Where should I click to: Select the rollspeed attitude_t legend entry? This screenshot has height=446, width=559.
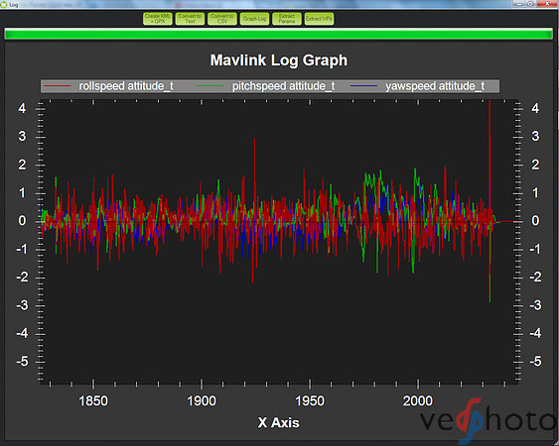pos(126,86)
